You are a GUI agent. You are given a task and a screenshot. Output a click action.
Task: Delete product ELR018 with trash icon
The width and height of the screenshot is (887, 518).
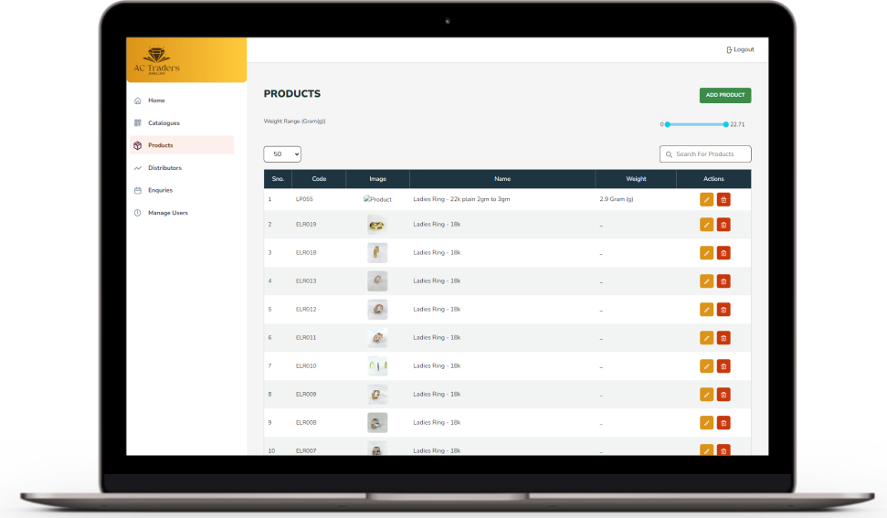(723, 253)
